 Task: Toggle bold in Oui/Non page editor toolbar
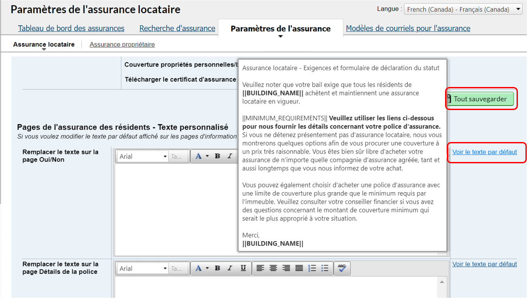[x=218, y=156]
